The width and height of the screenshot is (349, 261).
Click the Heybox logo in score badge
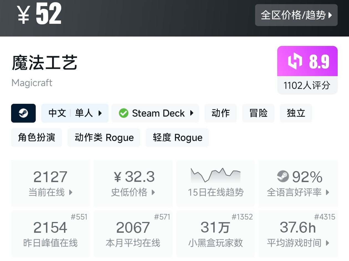(x=295, y=61)
